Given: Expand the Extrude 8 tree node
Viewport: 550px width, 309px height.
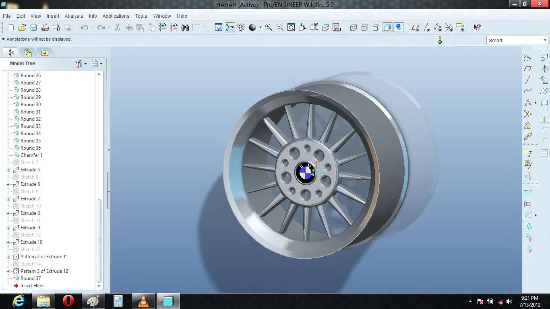Looking at the screenshot, I should 8,213.
